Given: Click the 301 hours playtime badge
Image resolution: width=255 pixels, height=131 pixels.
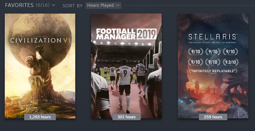Looking at the screenshot, I should [x=126, y=117].
